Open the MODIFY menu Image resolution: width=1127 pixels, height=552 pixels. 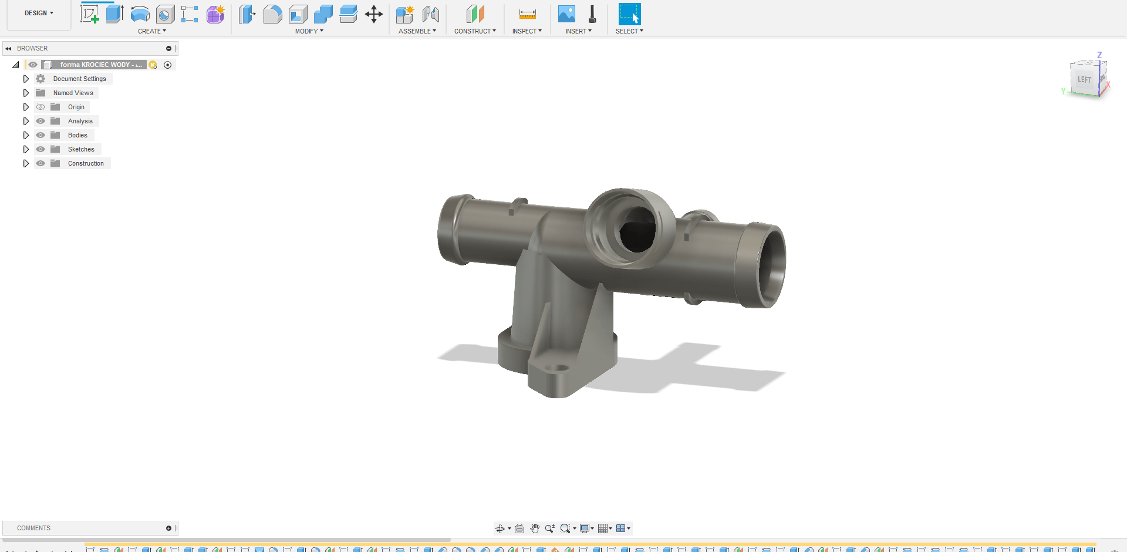point(309,31)
